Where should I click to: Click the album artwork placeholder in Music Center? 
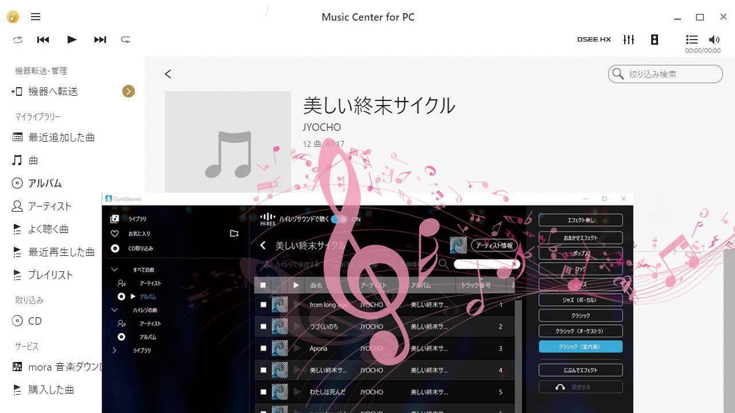228,142
